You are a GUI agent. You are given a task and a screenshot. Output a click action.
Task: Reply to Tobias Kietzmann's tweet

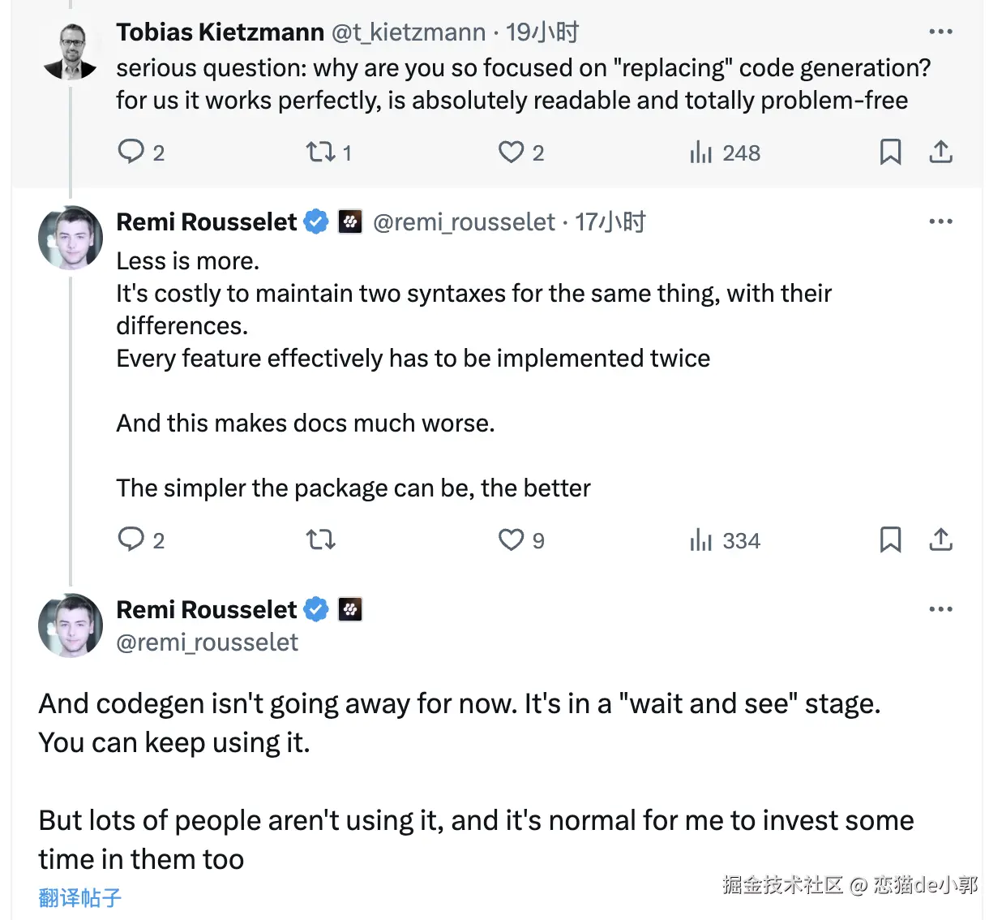tap(131, 152)
